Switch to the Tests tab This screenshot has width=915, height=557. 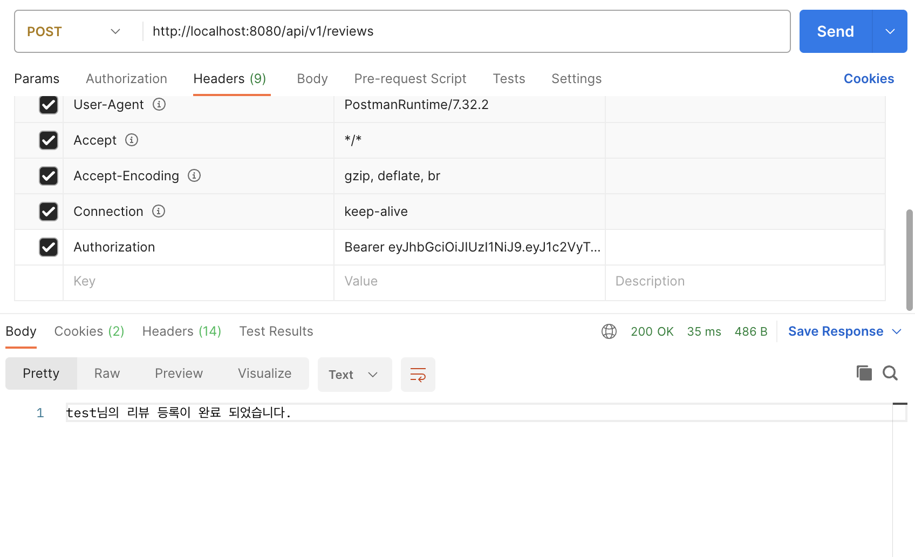coord(509,79)
